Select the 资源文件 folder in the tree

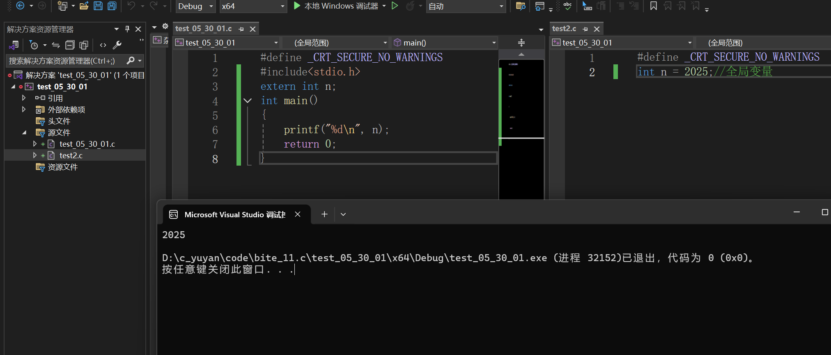click(62, 167)
